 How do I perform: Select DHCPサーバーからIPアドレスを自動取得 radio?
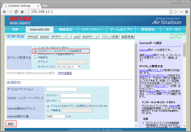pyautogui.click(x=35, y=51)
